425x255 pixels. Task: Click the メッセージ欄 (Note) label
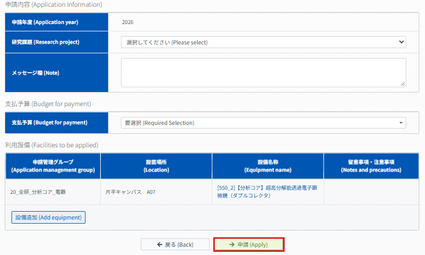pyautogui.click(x=35, y=73)
